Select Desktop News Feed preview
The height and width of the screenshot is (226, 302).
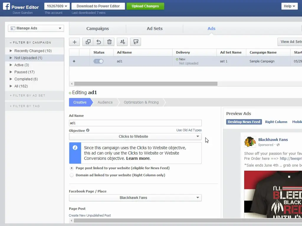click(244, 122)
